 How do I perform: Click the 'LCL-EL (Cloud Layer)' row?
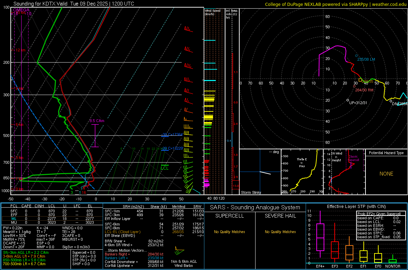[x=154, y=232]
